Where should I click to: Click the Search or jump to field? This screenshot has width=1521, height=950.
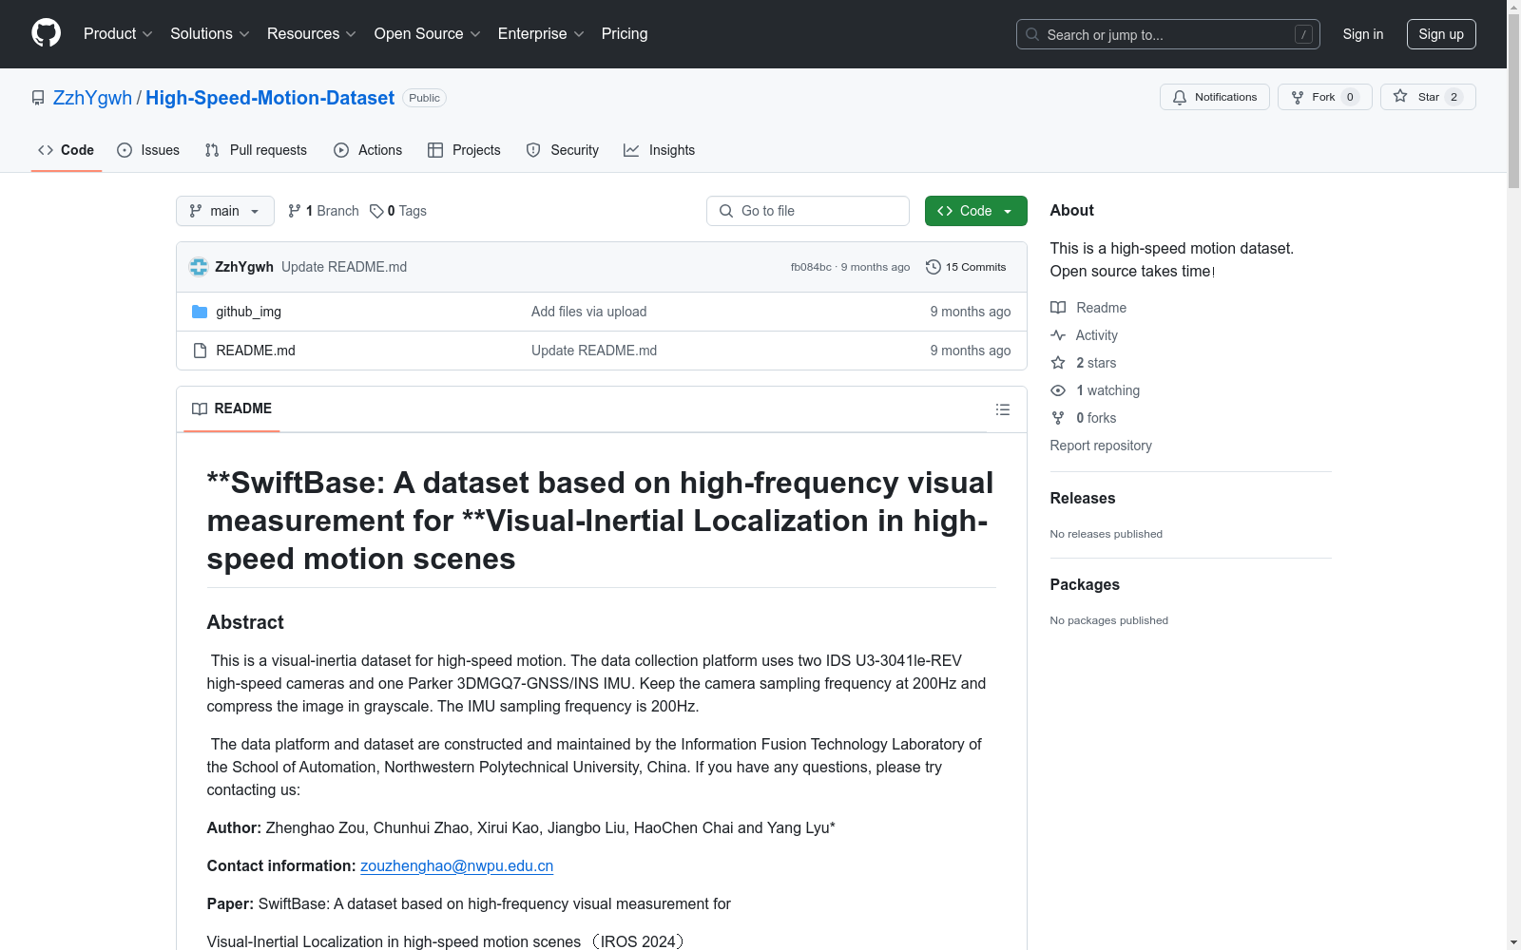[x=1168, y=34]
